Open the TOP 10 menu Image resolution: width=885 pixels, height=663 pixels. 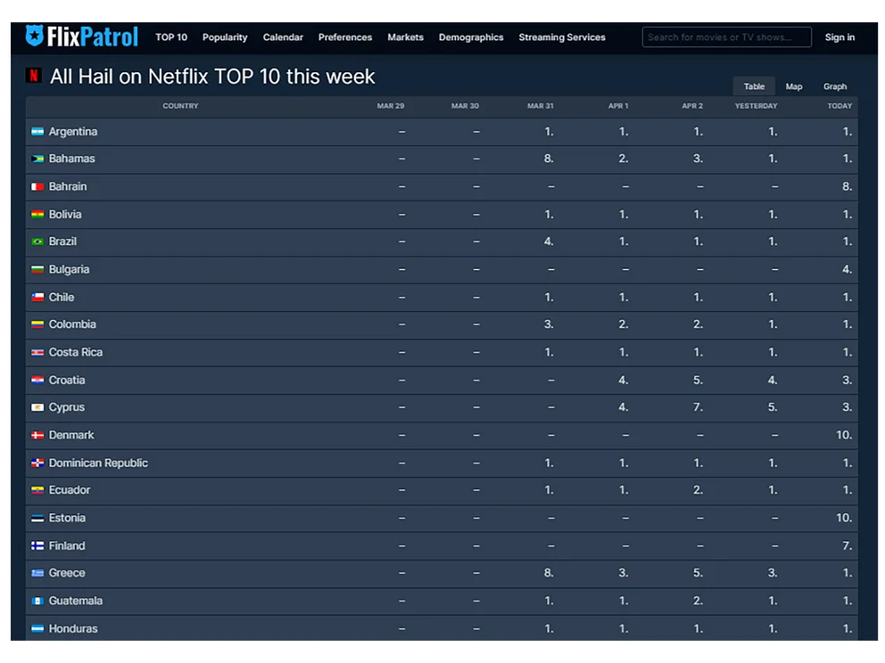point(171,37)
